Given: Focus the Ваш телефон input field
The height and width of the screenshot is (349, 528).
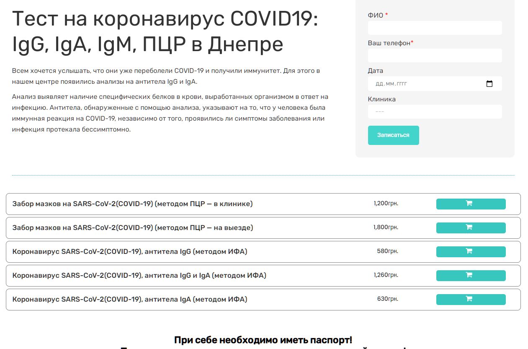Looking at the screenshot, I should coord(435,56).
